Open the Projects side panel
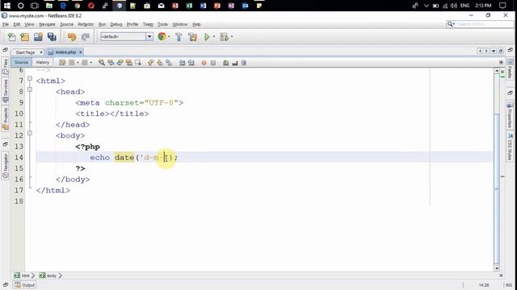Screen dimensions: 517x290 pos(6,118)
